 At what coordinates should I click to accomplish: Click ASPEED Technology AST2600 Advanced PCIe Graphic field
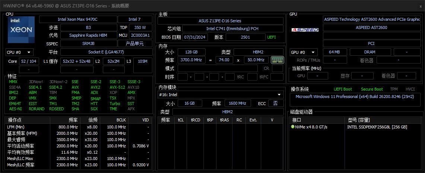pos(372,19)
